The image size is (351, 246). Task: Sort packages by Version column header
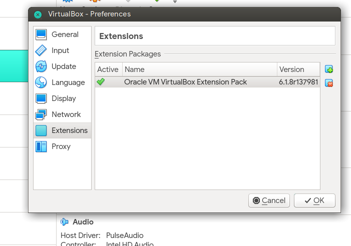click(298, 69)
